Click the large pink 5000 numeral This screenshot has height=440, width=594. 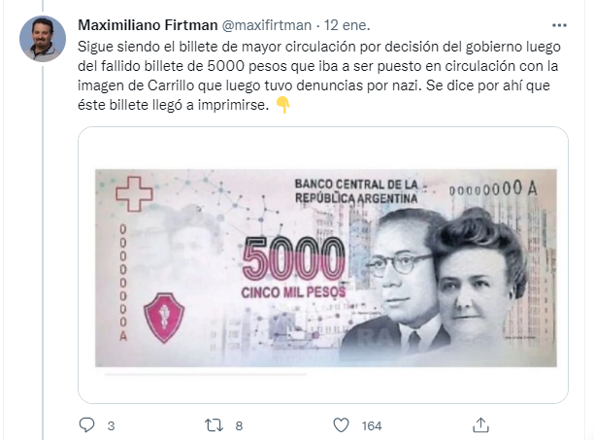click(x=293, y=258)
